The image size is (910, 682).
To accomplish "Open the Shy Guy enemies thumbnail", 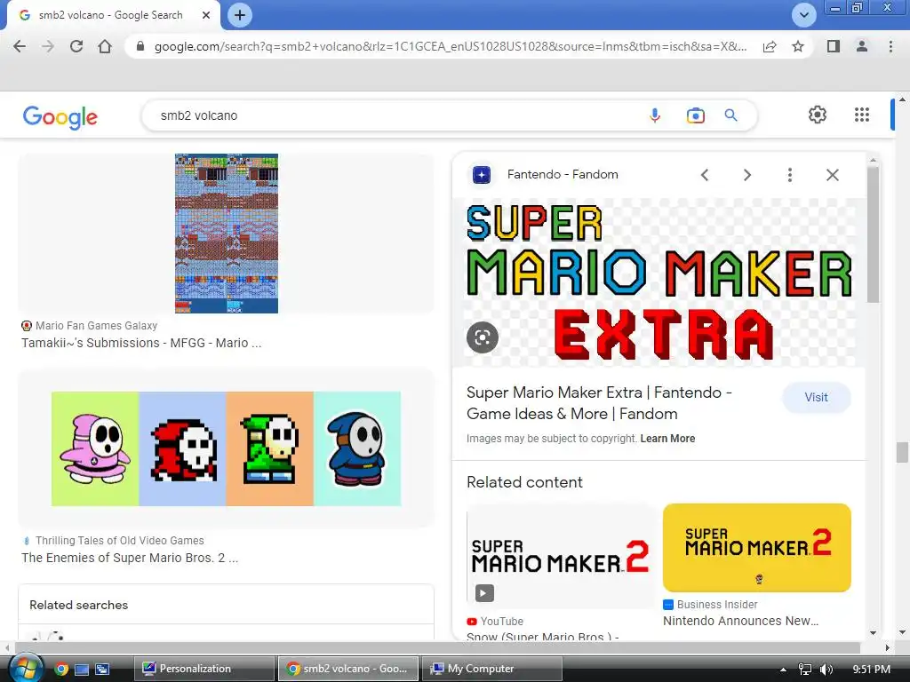I will click(x=227, y=448).
